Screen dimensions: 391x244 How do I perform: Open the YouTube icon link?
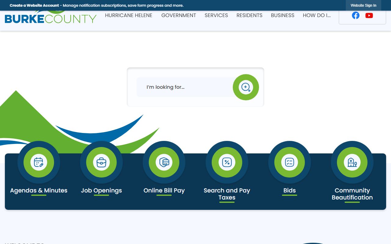tap(369, 16)
